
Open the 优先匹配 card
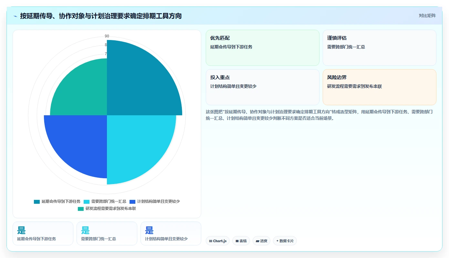263,48
